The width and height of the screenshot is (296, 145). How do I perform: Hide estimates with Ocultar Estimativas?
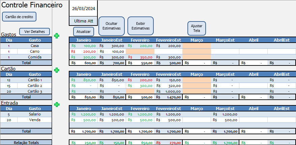point(112,26)
